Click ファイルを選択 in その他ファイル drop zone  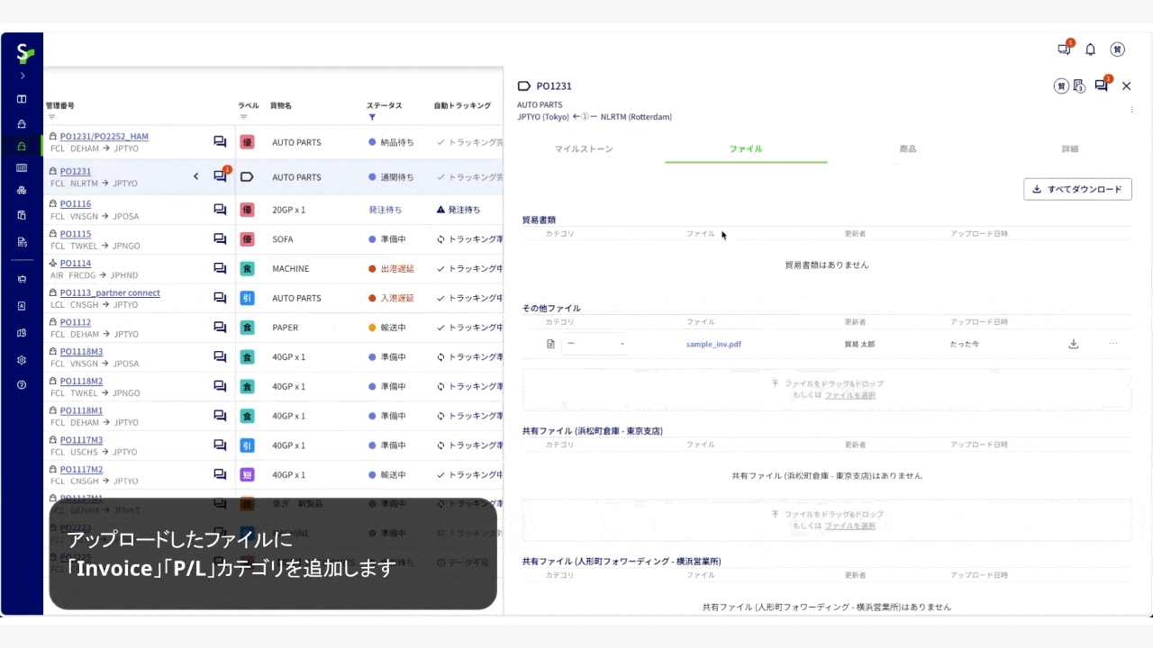(849, 395)
